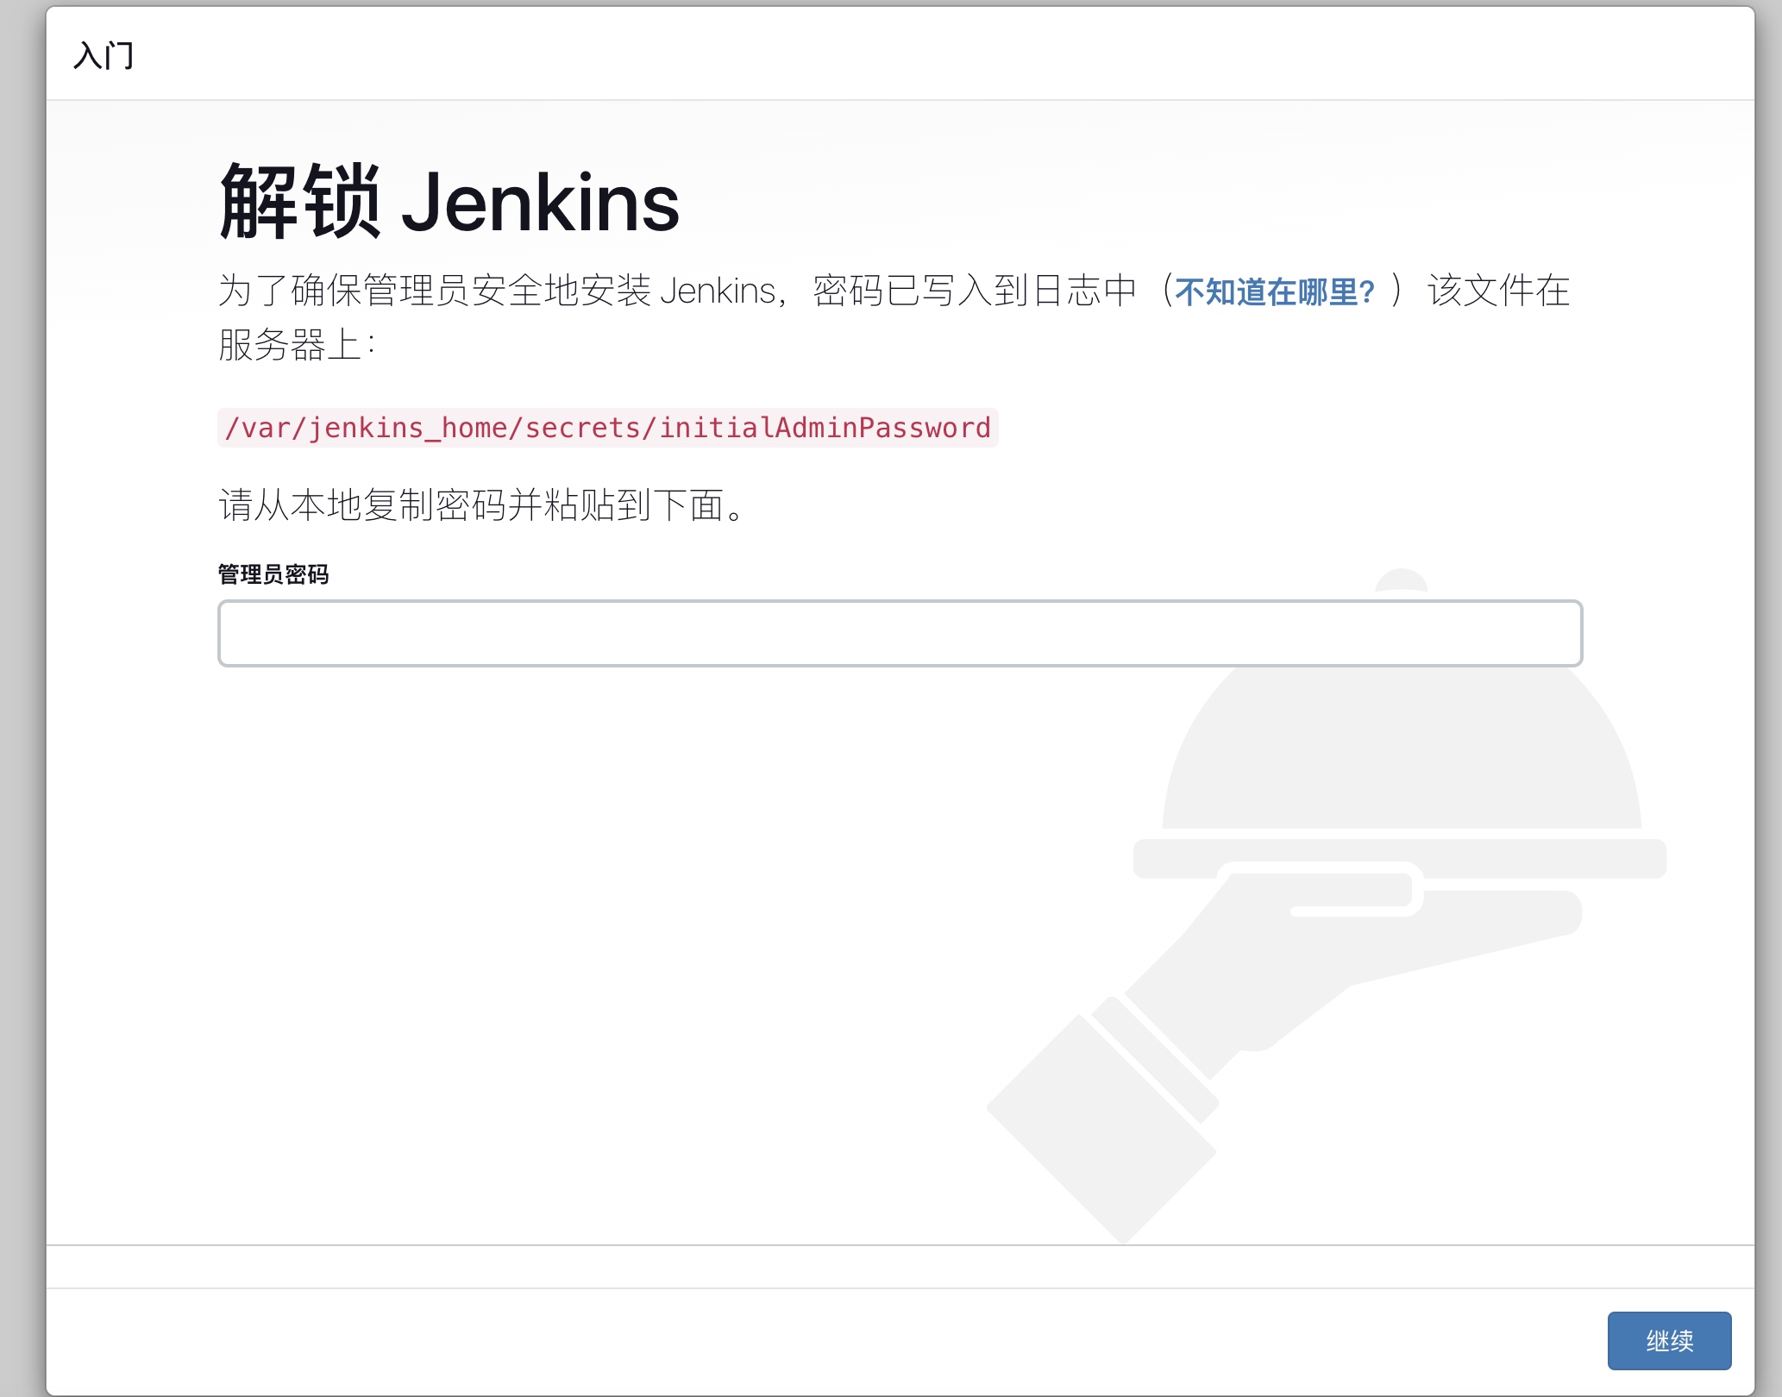Click the 入门 header title
The width and height of the screenshot is (1782, 1397).
(x=104, y=55)
